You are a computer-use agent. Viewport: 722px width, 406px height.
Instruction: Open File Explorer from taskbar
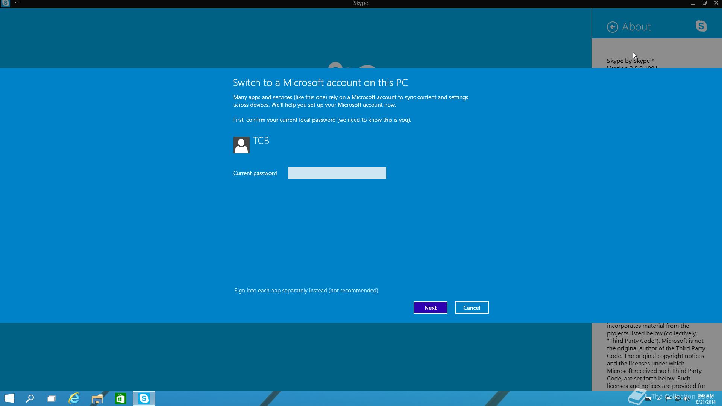coord(97,398)
